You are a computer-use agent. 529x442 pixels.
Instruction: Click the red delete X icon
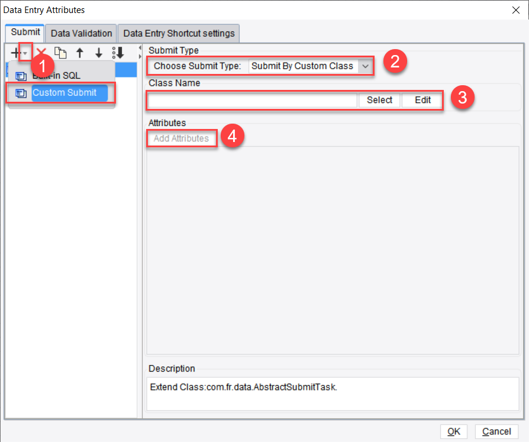click(41, 52)
